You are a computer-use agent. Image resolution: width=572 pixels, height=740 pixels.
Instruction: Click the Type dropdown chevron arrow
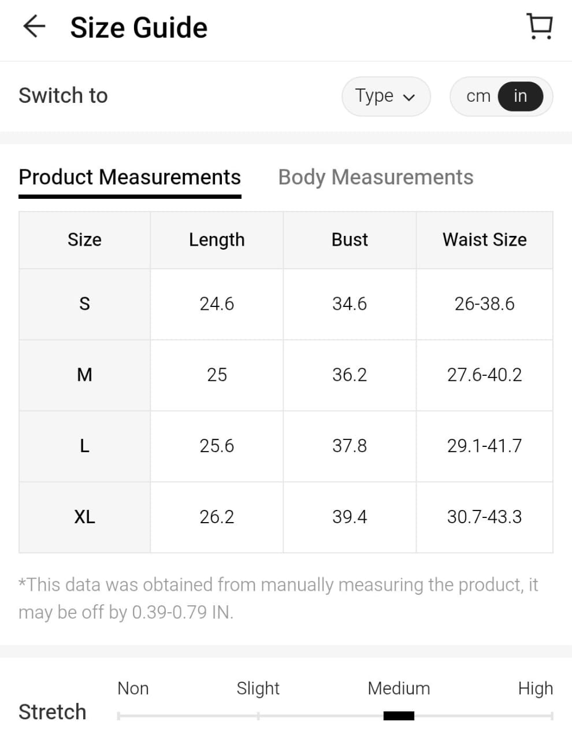(x=409, y=97)
